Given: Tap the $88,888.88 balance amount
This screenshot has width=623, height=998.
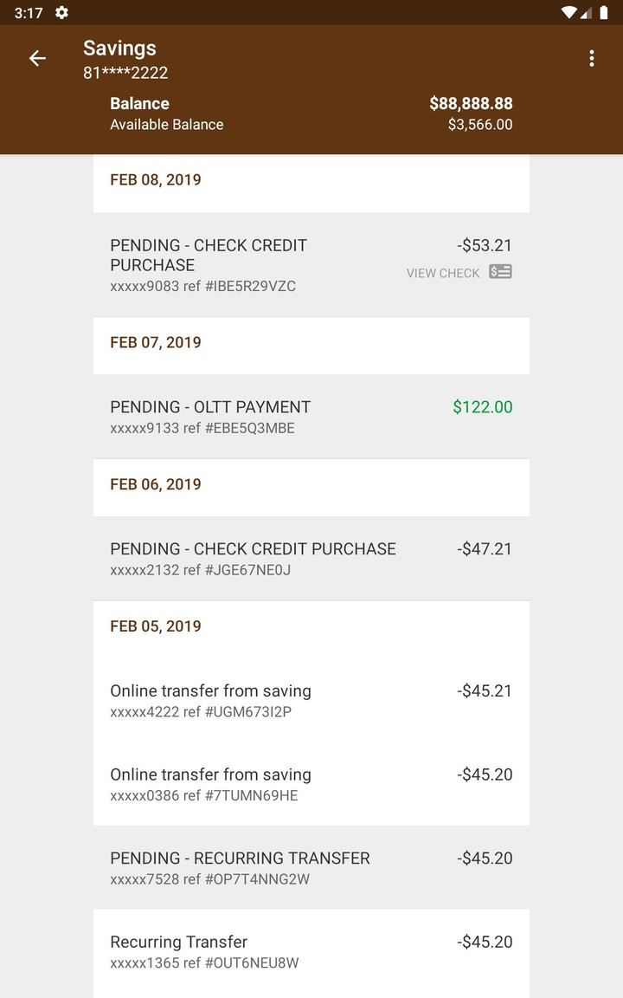Looking at the screenshot, I should coord(471,104).
